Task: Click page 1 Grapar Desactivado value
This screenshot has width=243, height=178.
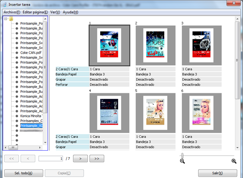Action: (x=110, y=80)
